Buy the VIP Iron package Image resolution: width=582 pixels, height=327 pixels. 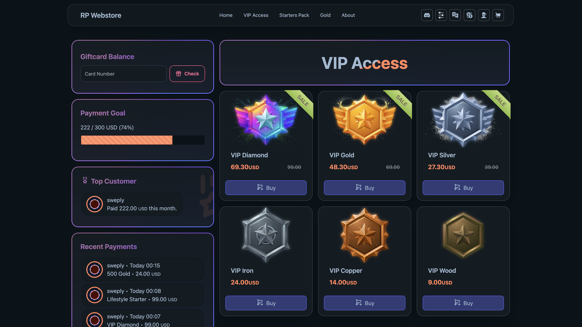(266, 303)
